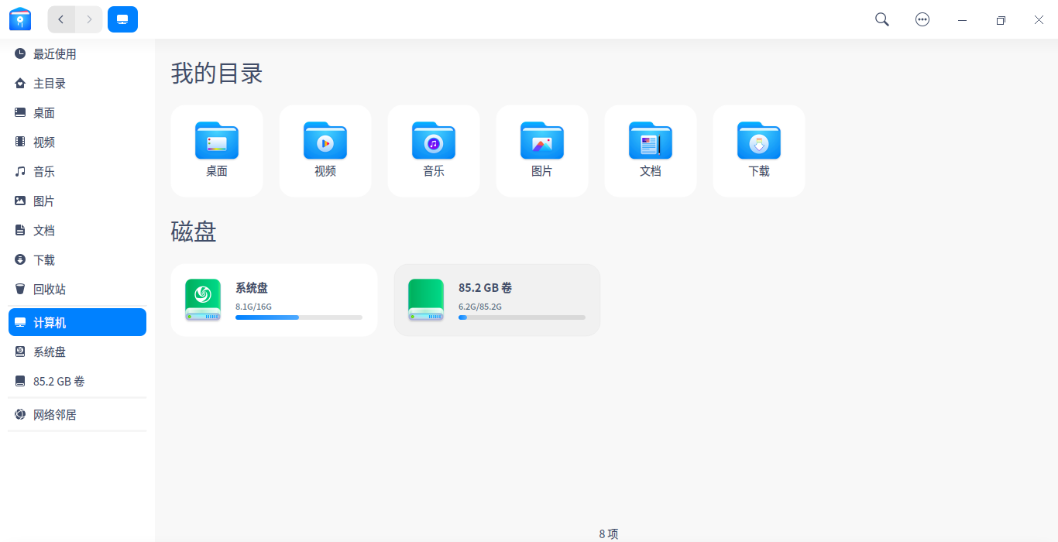Image resolution: width=1058 pixels, height=542 pixels.
Task: Click the clock icon beside 最近使用
Action: 20,53
